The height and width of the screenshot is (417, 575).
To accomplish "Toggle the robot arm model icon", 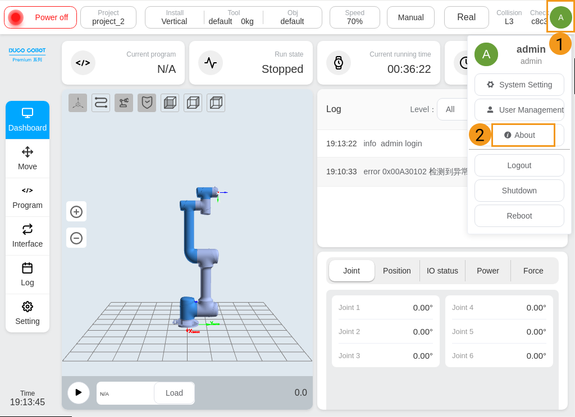I will [124, 103].
